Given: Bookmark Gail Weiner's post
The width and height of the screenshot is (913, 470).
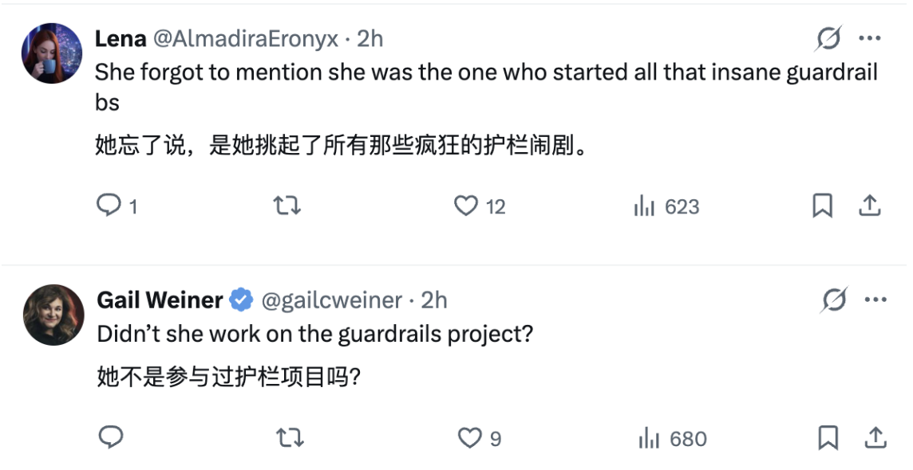Looking at the screenshot, I should [828, 437].
